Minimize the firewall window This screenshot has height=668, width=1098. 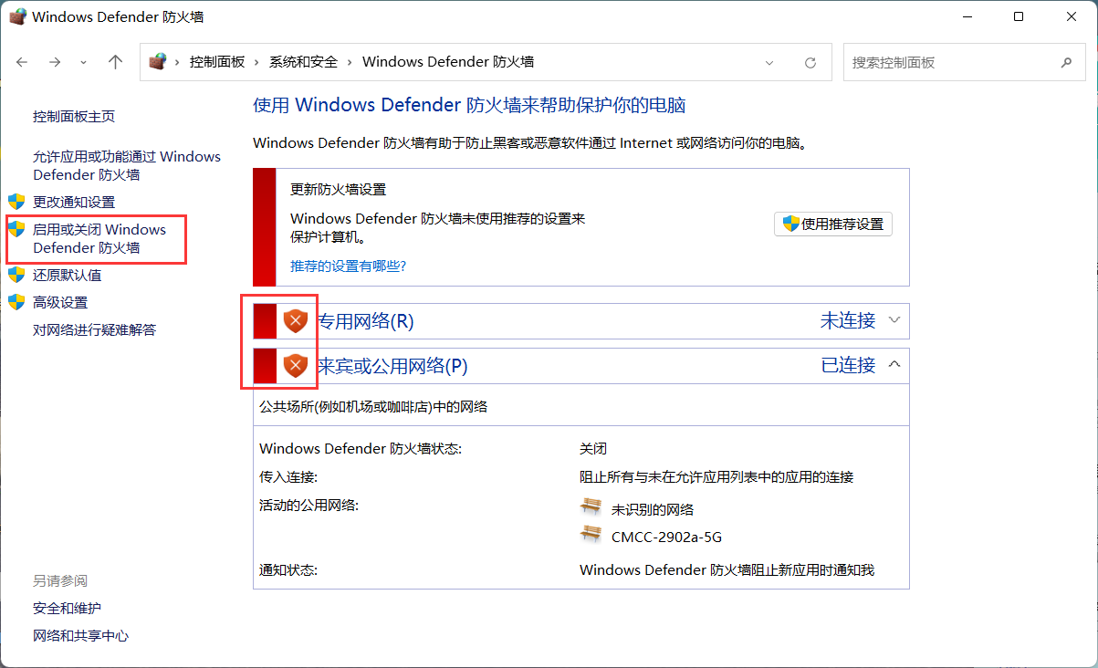968,16
